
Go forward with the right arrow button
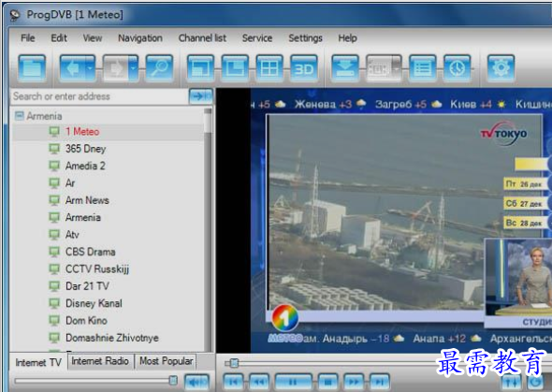(115, 68)
